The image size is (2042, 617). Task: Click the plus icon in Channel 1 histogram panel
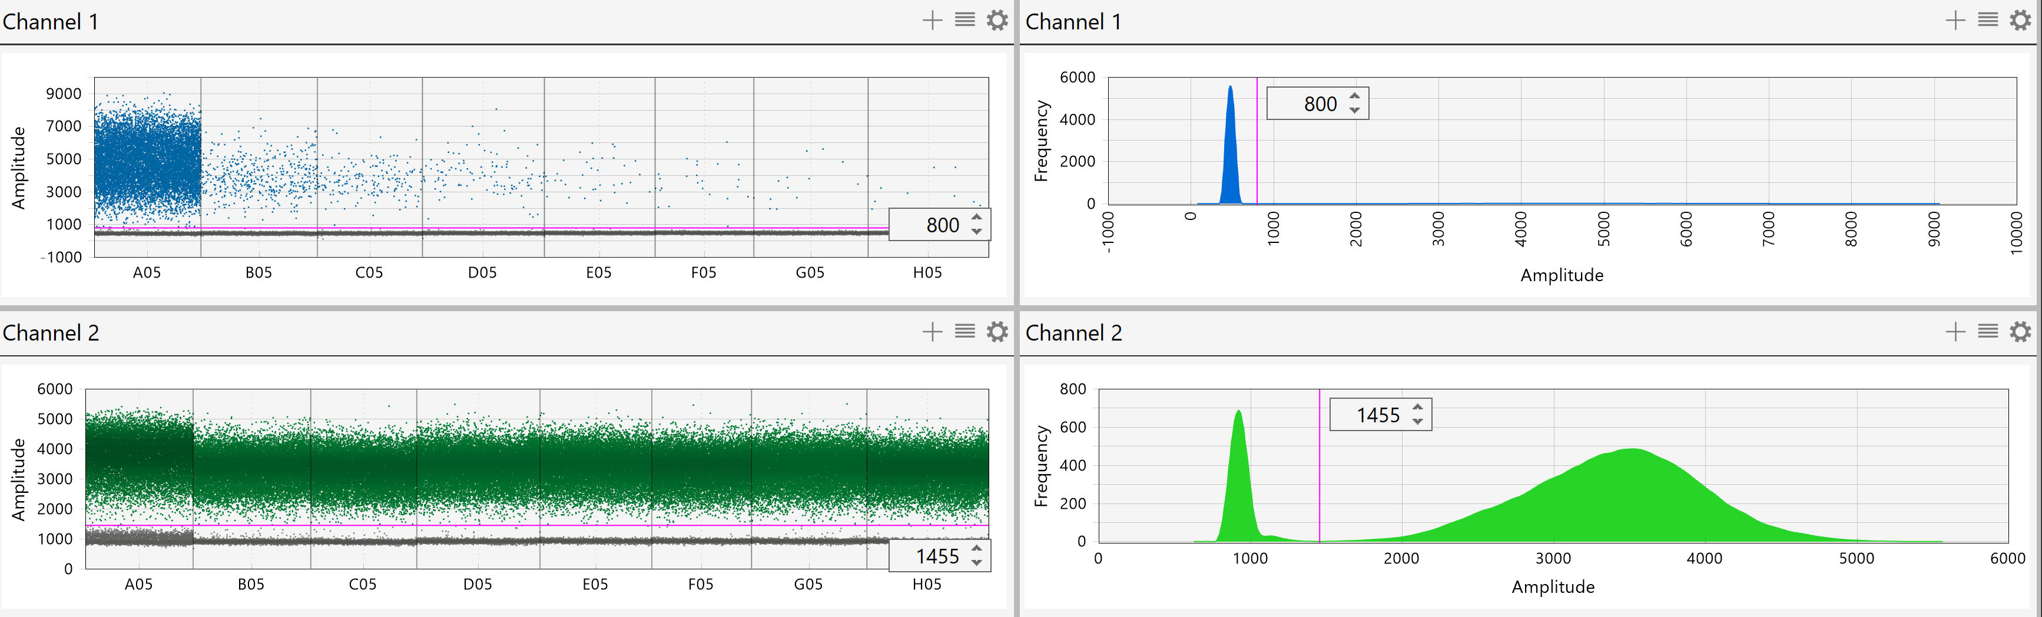click(1955, 21)
